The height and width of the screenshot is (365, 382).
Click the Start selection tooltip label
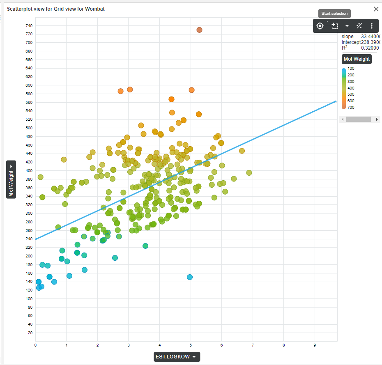tap(334, 14)
